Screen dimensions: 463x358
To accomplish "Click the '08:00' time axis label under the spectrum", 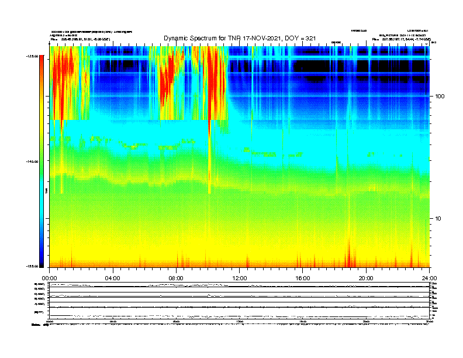I will click(176, 278).
